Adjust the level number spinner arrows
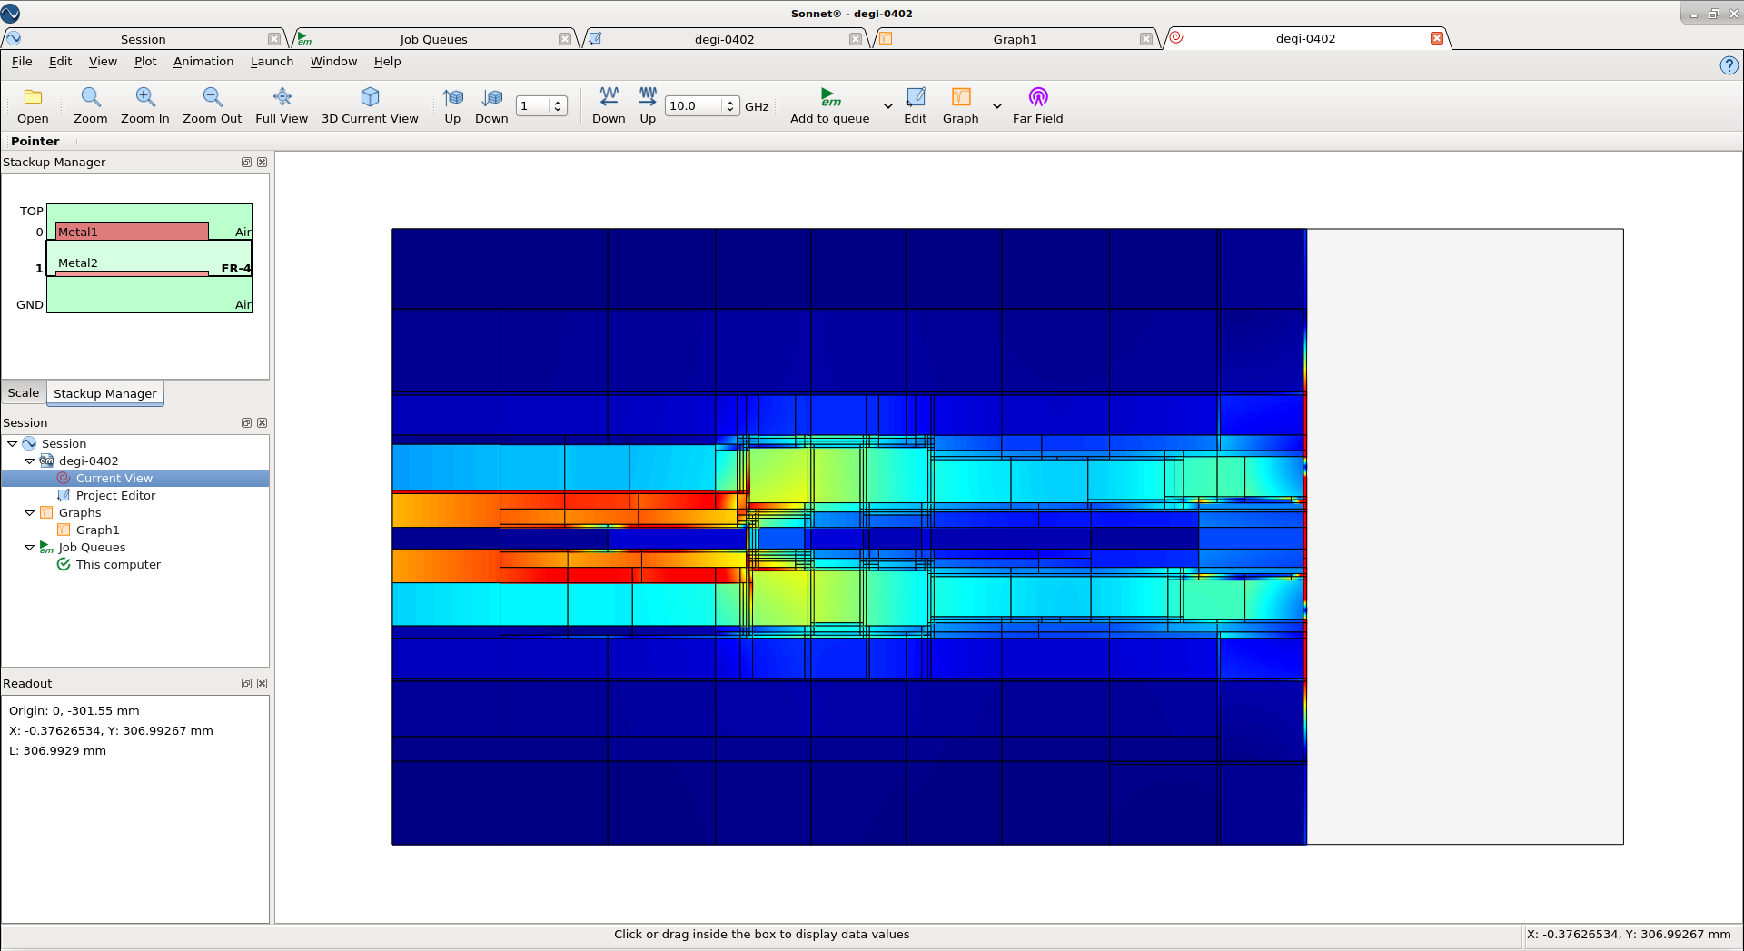Viewport: 1744px width, 951px height. (558, 106)
